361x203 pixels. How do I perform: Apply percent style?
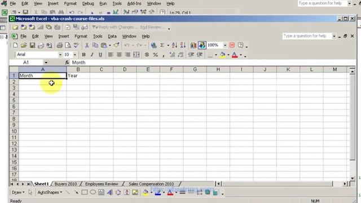click(156, 55)
